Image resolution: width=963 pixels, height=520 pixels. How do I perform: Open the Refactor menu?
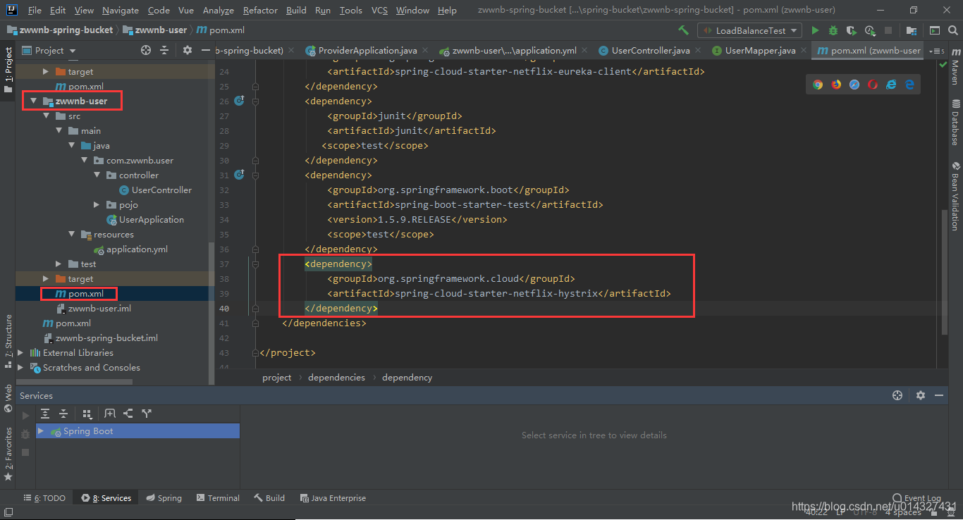point(260,10)
